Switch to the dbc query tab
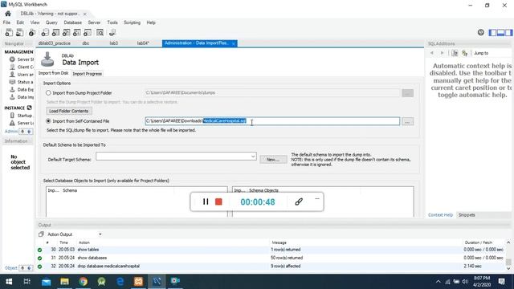 tap(86, 43)
